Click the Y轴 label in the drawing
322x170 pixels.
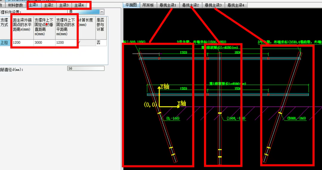pyautogui.click(x=165, y=87)
